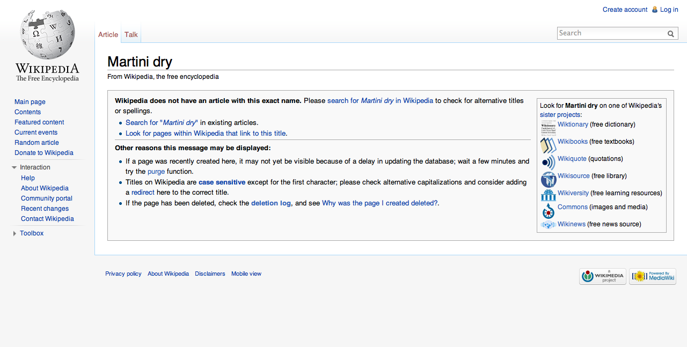The image size is (687, 347).
Task: Click the purge function link
Action: click(156, 172)
